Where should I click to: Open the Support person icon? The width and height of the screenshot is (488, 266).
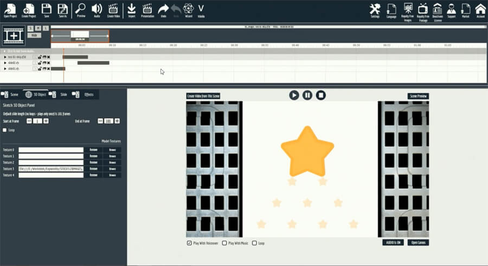point(451,11)
